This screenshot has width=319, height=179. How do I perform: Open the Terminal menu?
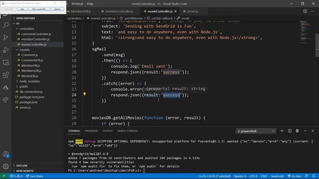pos(77,3)
